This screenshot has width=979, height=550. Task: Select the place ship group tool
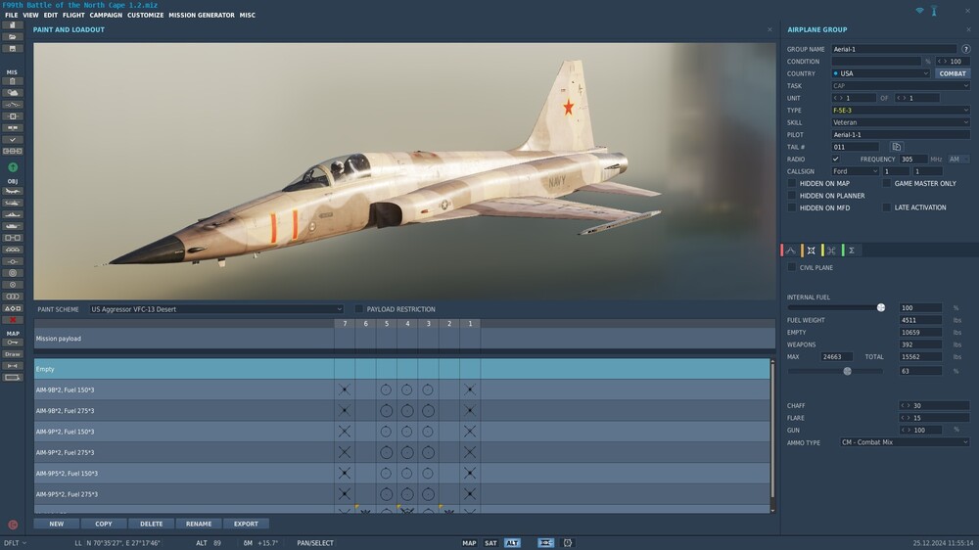coord(13,214)
